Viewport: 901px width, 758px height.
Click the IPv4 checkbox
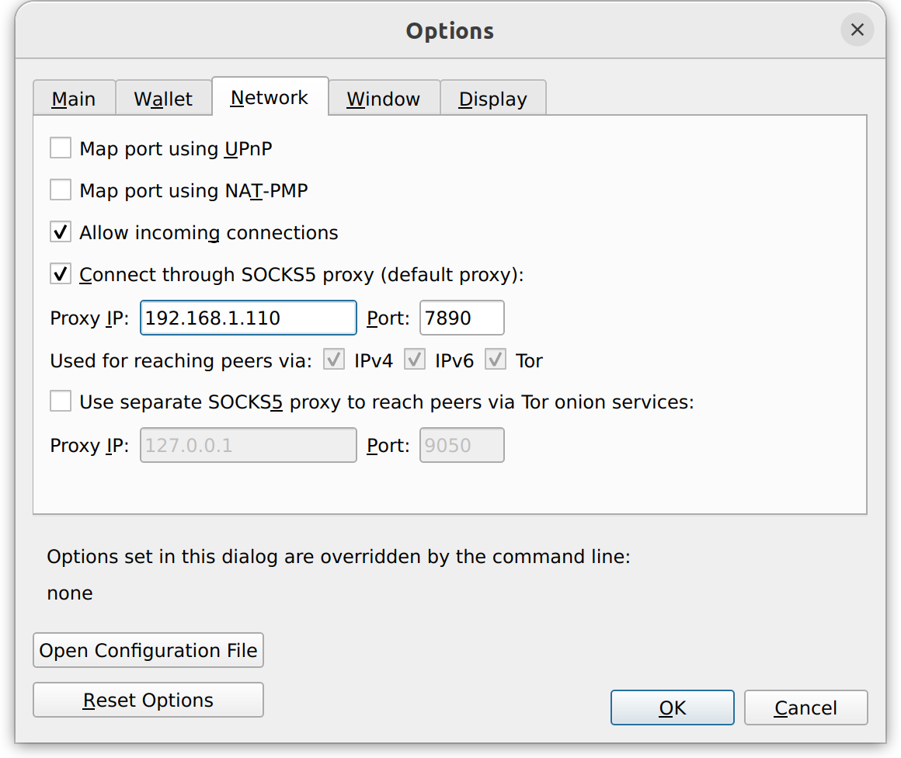point(334,360)
